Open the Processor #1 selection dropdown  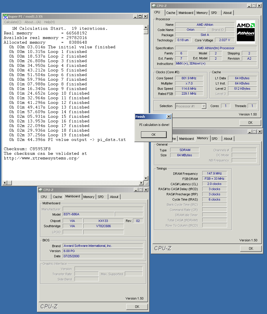(x=204, y=106)
